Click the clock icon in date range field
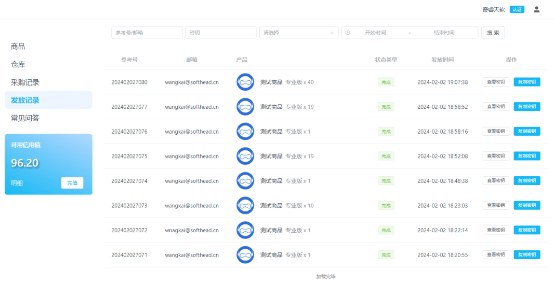 348,33
